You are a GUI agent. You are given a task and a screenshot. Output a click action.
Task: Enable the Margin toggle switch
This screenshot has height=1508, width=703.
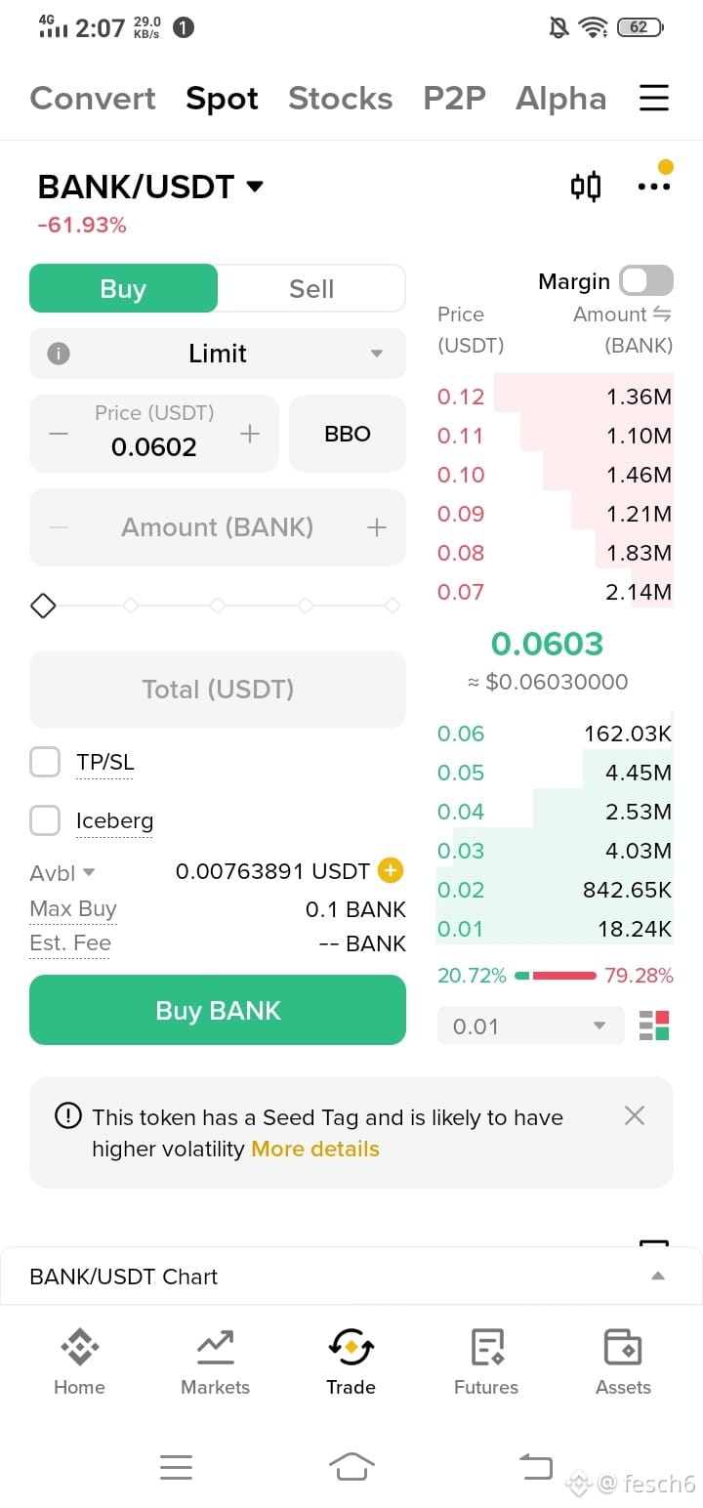tap(646, 281)
